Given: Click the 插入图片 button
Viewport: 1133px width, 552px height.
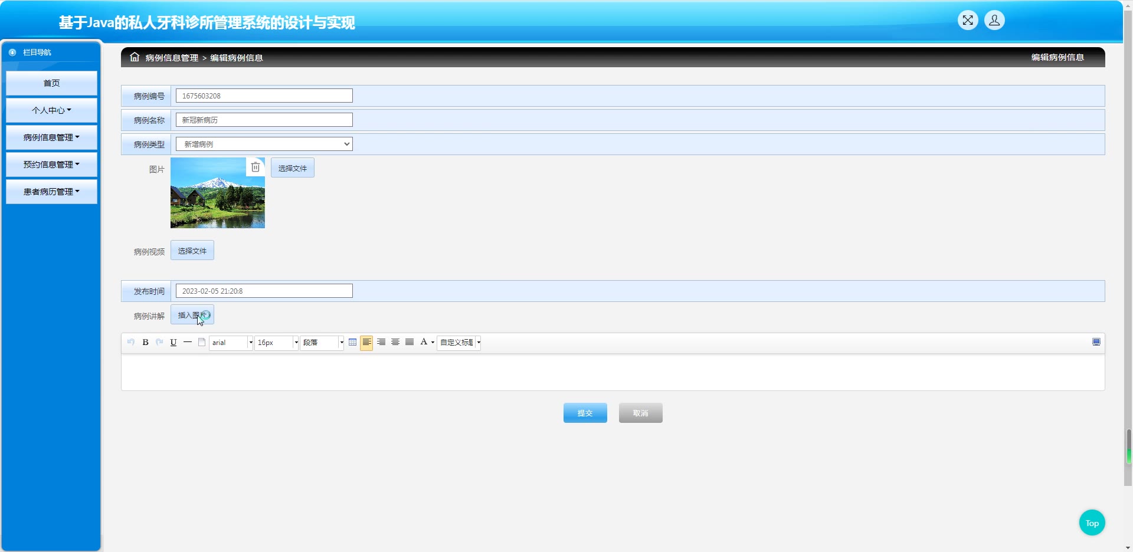Looking at the screenshot, I should point(192,315).
